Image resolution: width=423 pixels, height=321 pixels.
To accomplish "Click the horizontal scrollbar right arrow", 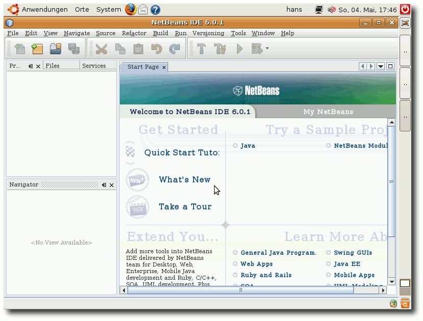I will tap(383, 290).
